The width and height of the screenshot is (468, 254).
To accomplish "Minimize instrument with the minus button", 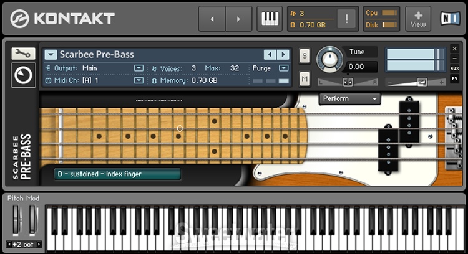I will click(x=454, y=59).
